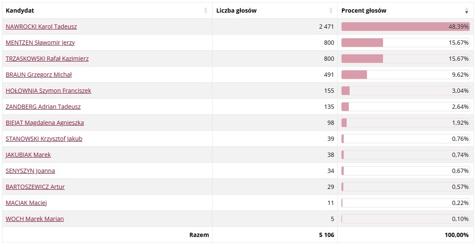Open MENTZEN Sławomir Jerzy link
Image resolution: width=476 pixels, height=245 pixels.
41,43
